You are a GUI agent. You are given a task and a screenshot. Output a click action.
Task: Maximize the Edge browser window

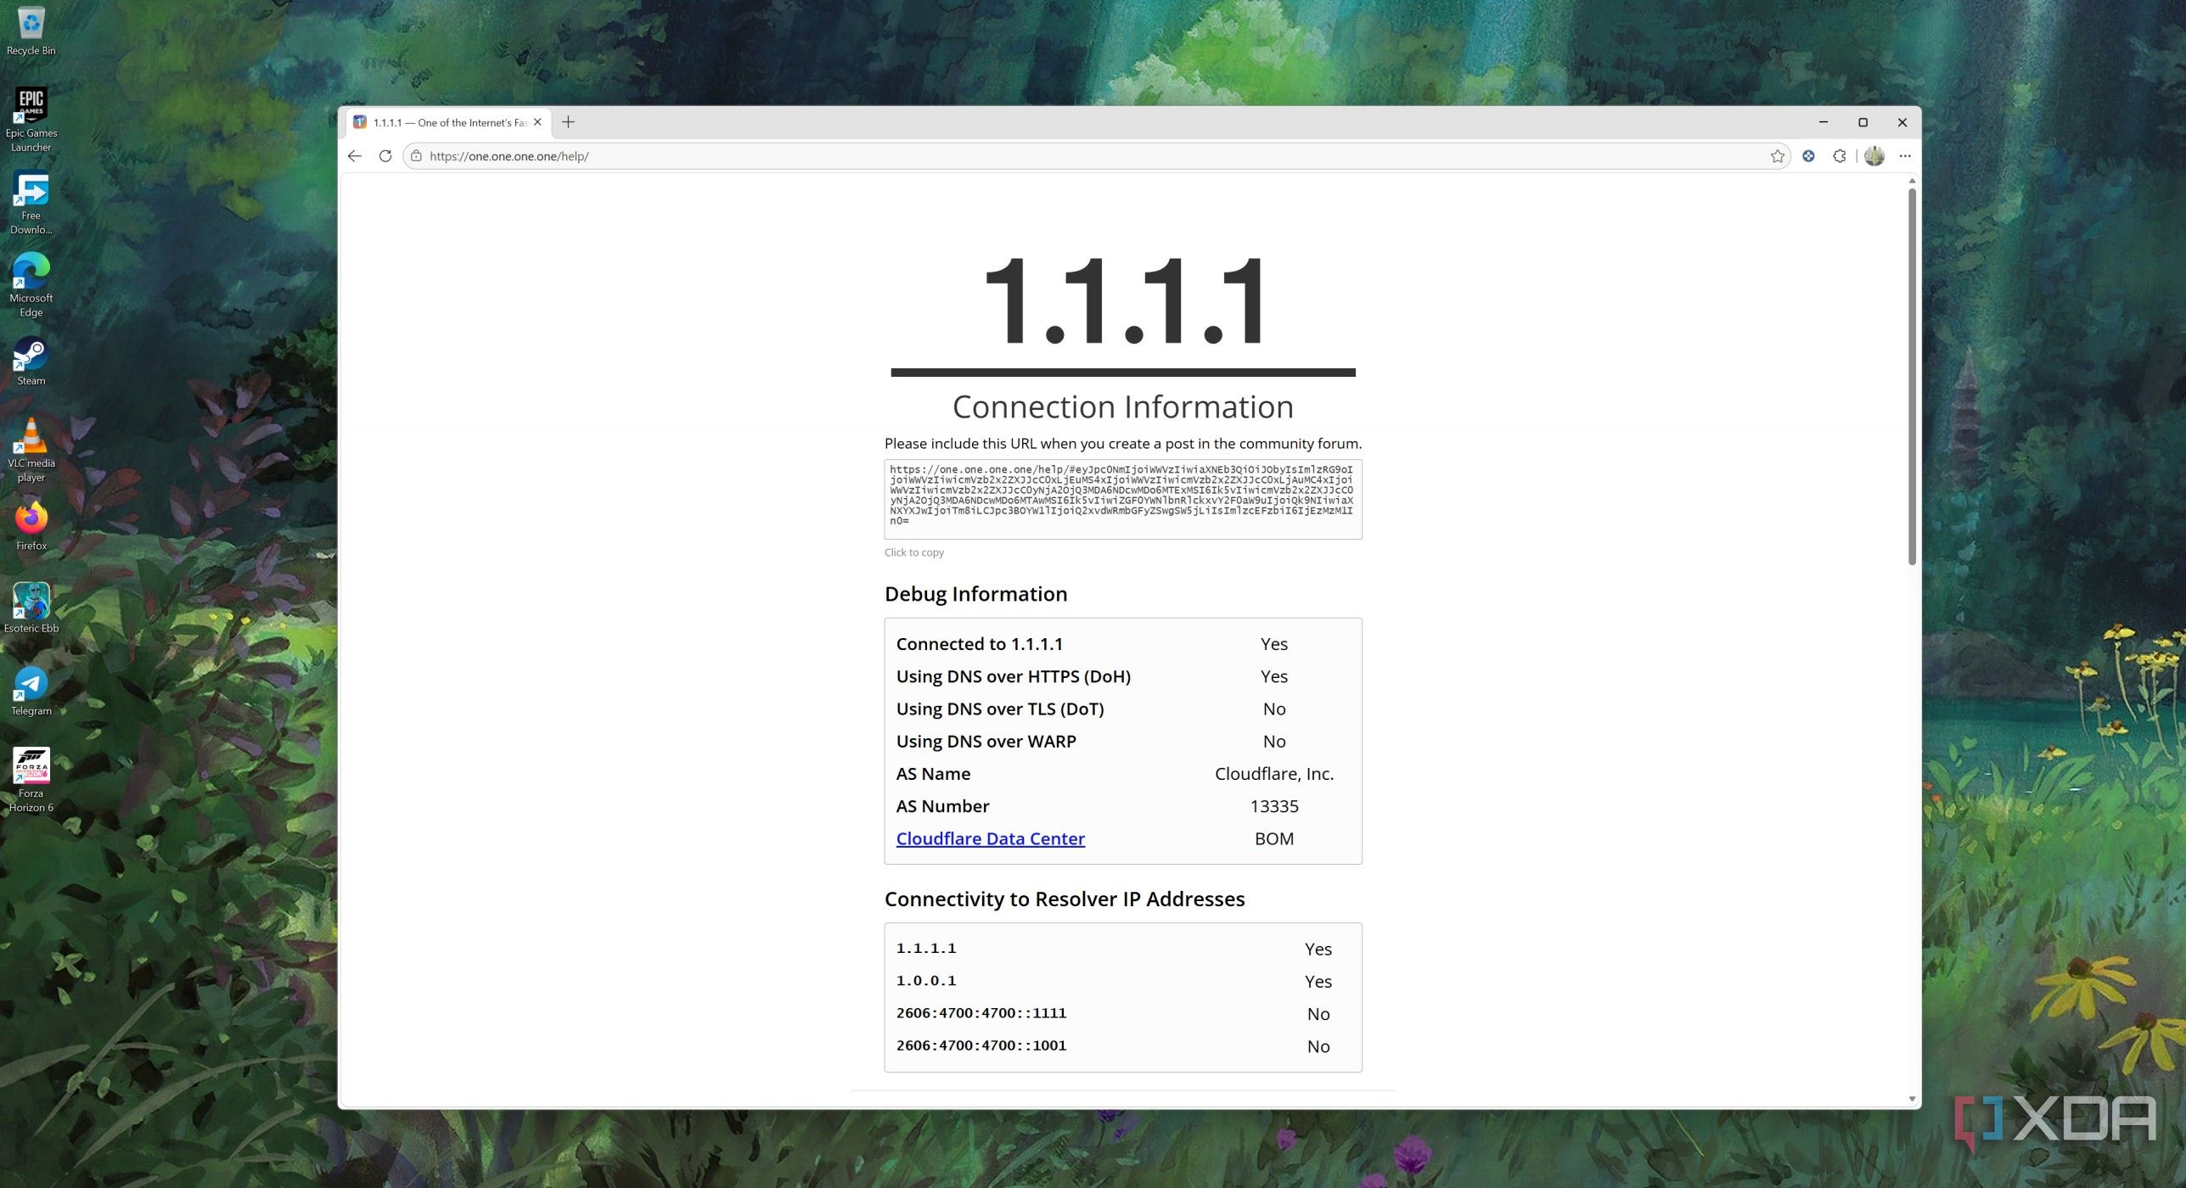coord(1863,122)
